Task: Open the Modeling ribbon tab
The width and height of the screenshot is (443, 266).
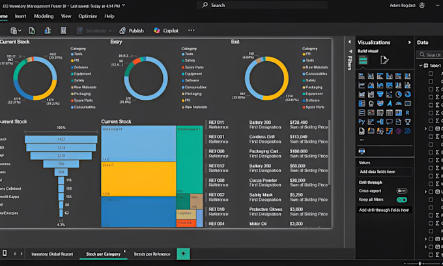Action: pos(44,16)
